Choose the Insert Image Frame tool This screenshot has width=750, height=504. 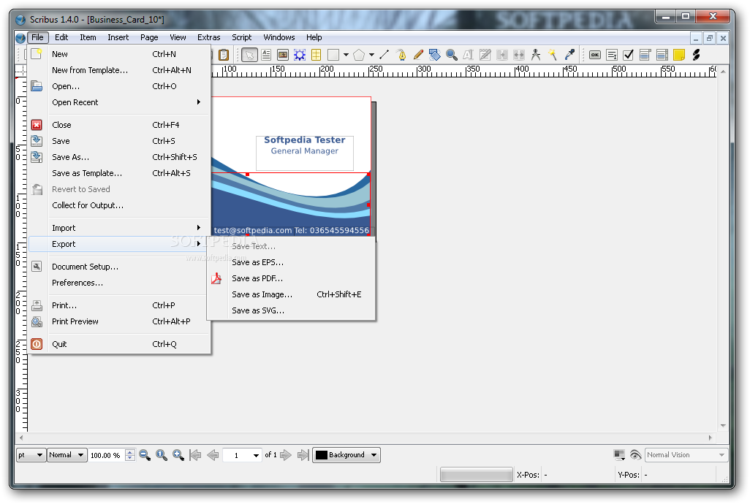tap(283, 55)
